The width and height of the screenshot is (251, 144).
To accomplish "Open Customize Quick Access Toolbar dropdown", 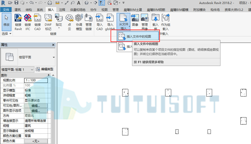I will coord(123,3).
